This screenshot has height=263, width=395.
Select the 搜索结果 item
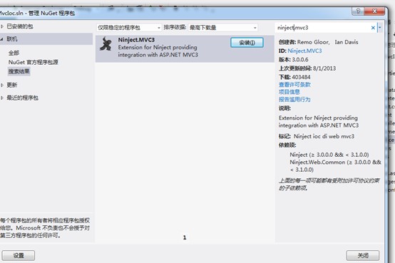click(19, 71)
